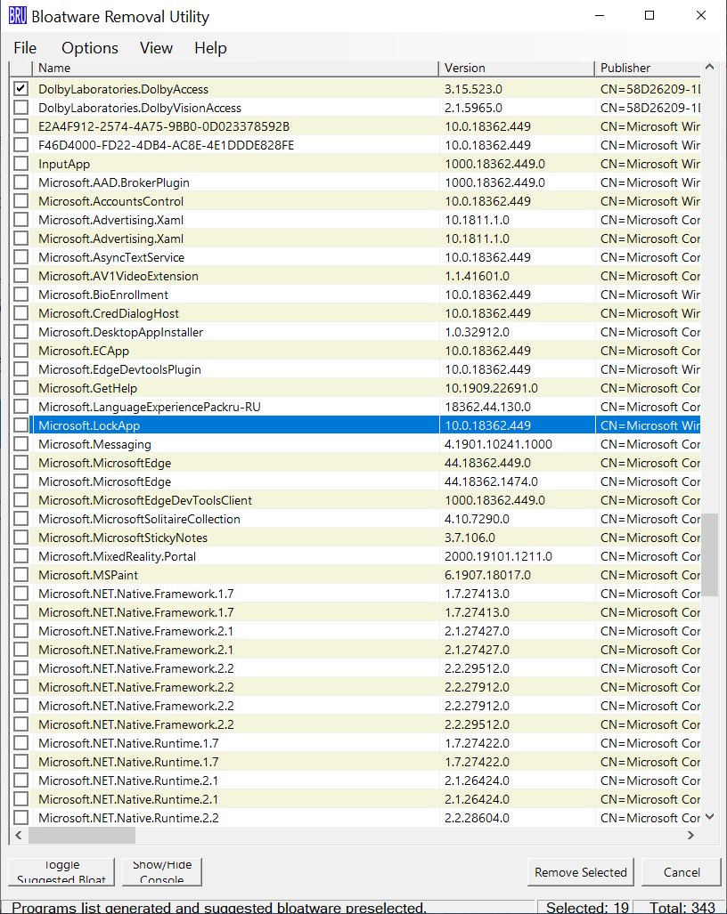
Task: Minimize the Bloatware Removal Utility window
Action: point(600,16)
